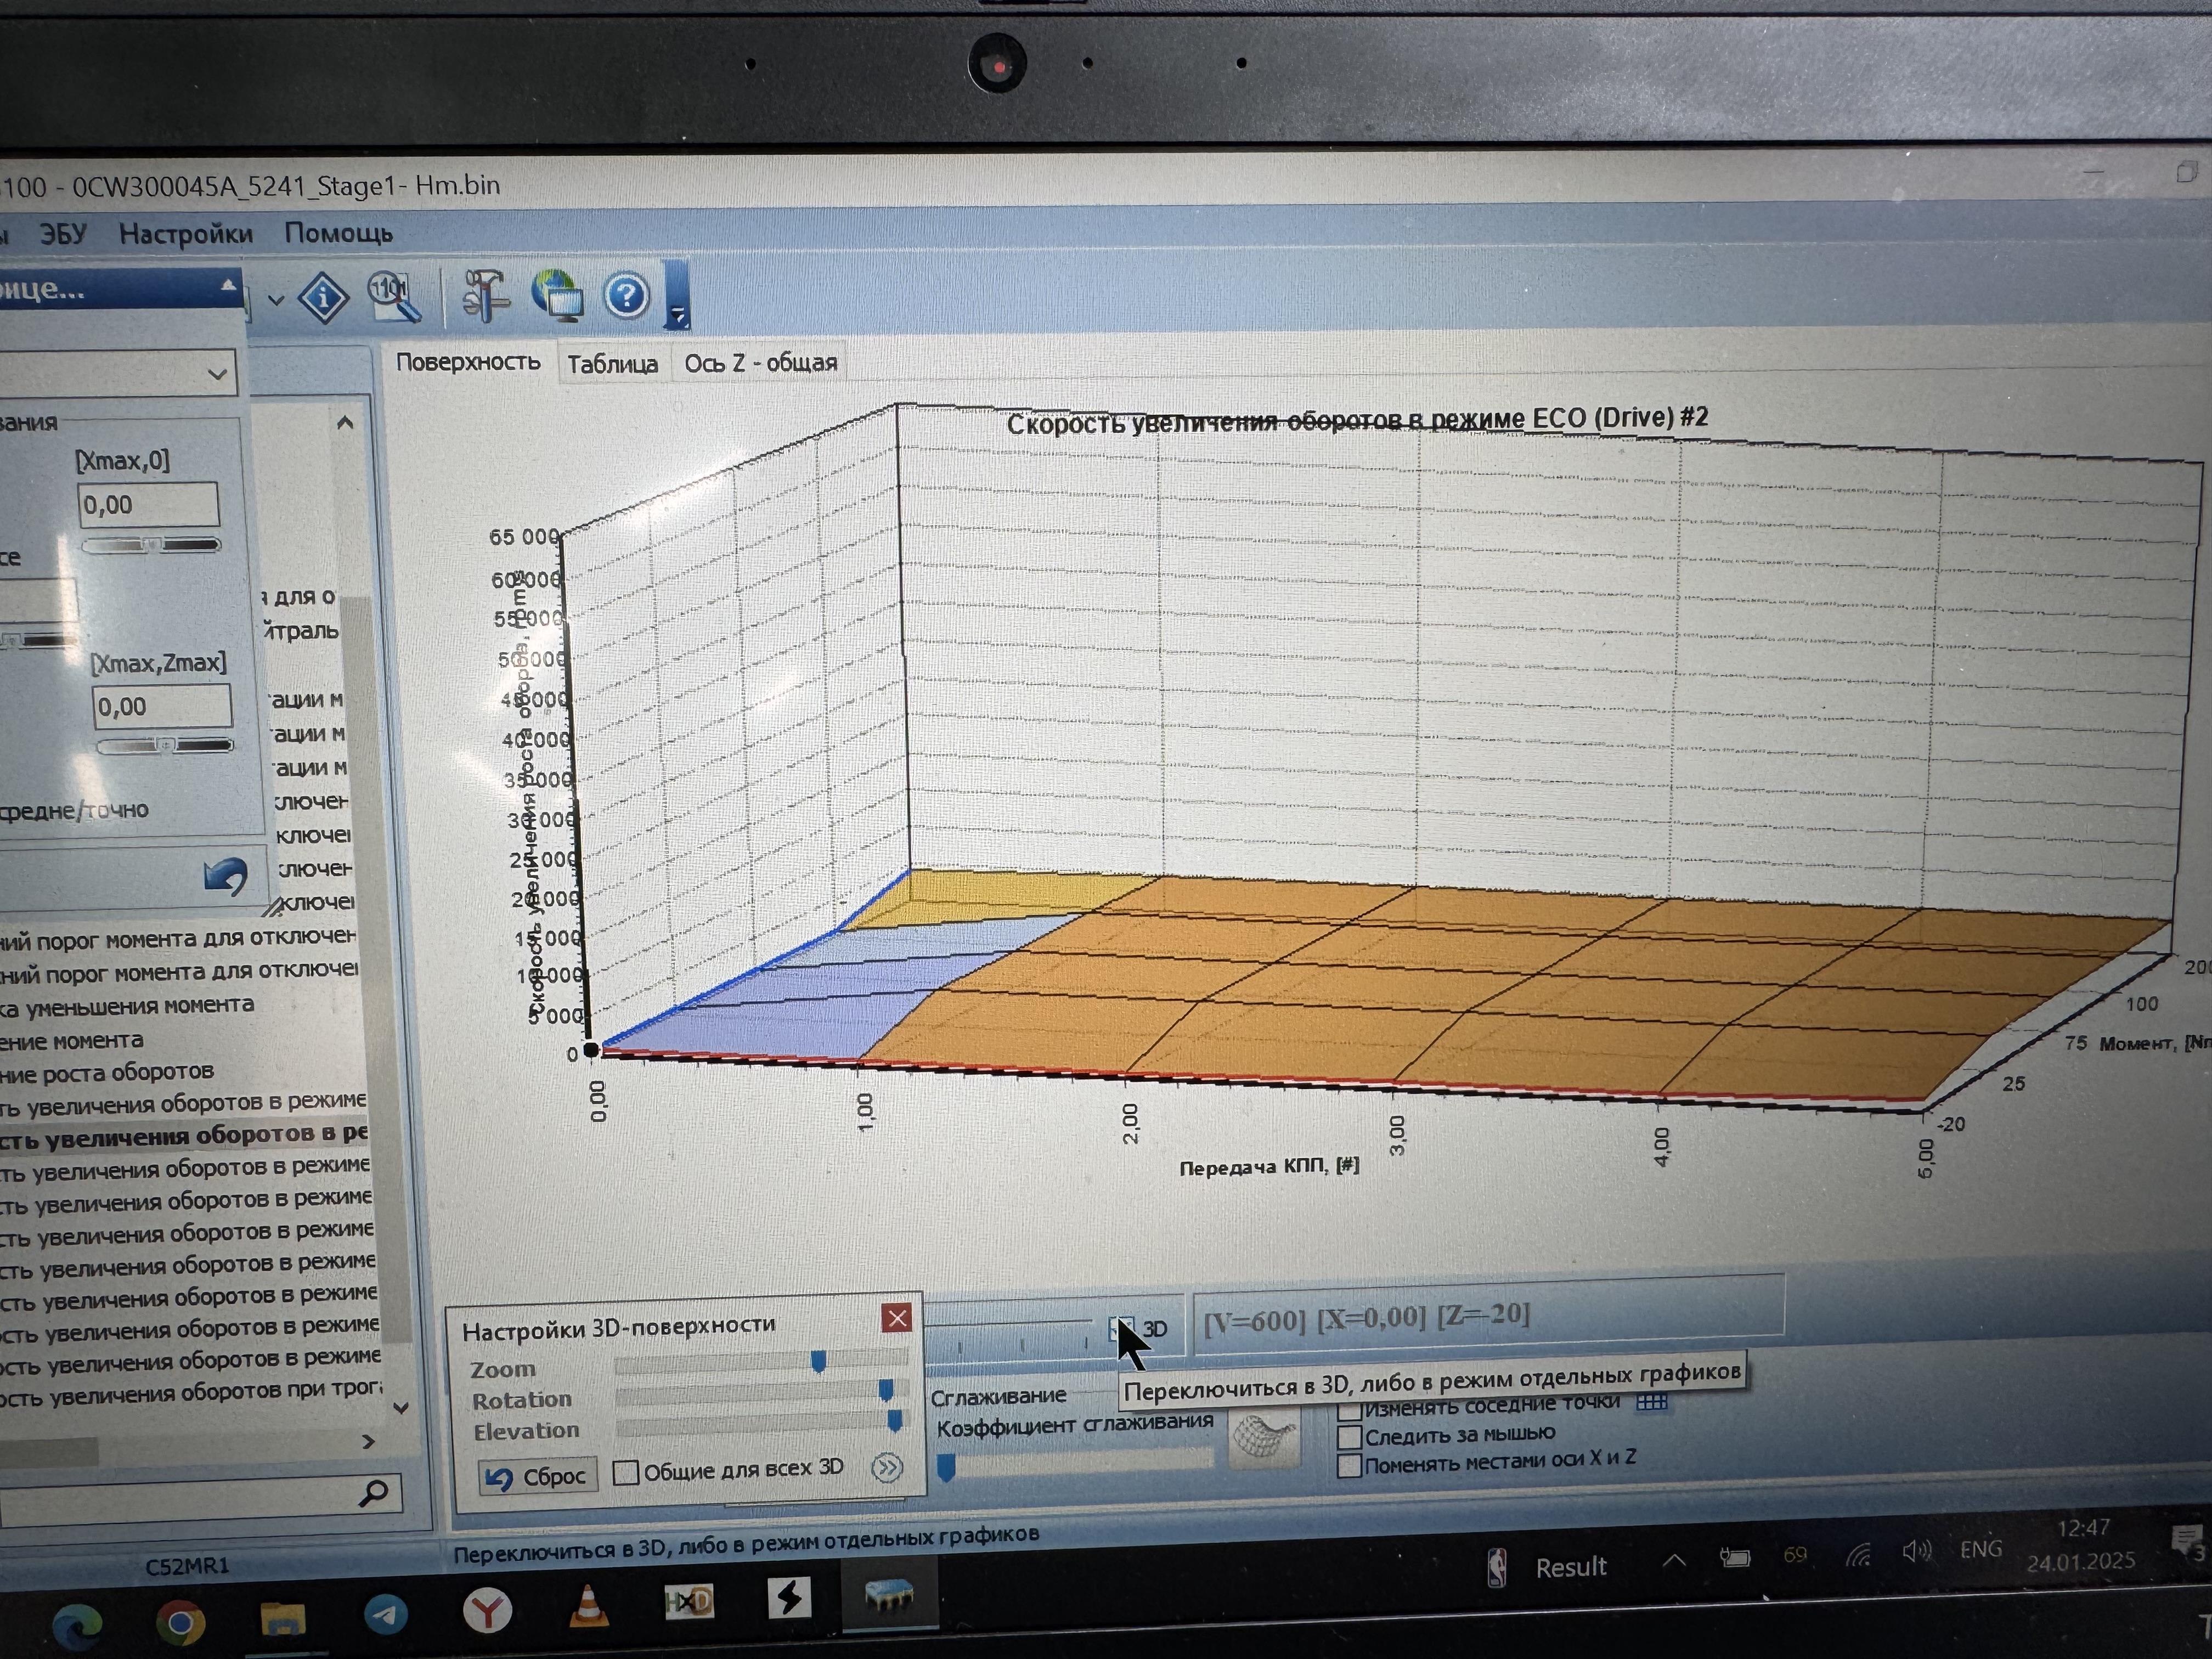This screenshot has height=1659, width=2212.
Task: Open the combo box in left panel
Action: pyautogui.click(x=117, y=373)
